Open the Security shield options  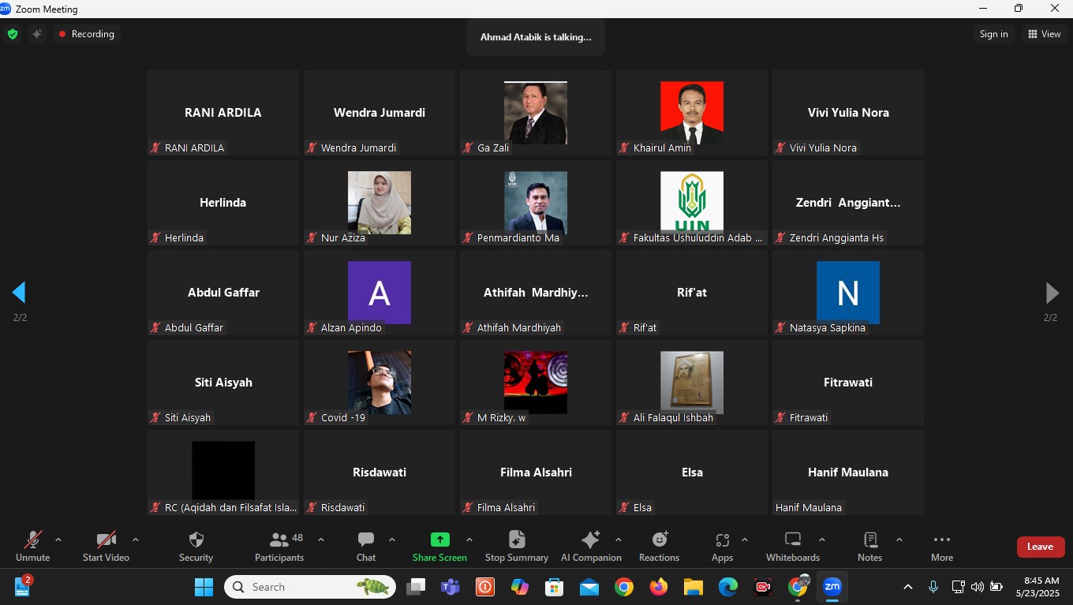(196, 546)
